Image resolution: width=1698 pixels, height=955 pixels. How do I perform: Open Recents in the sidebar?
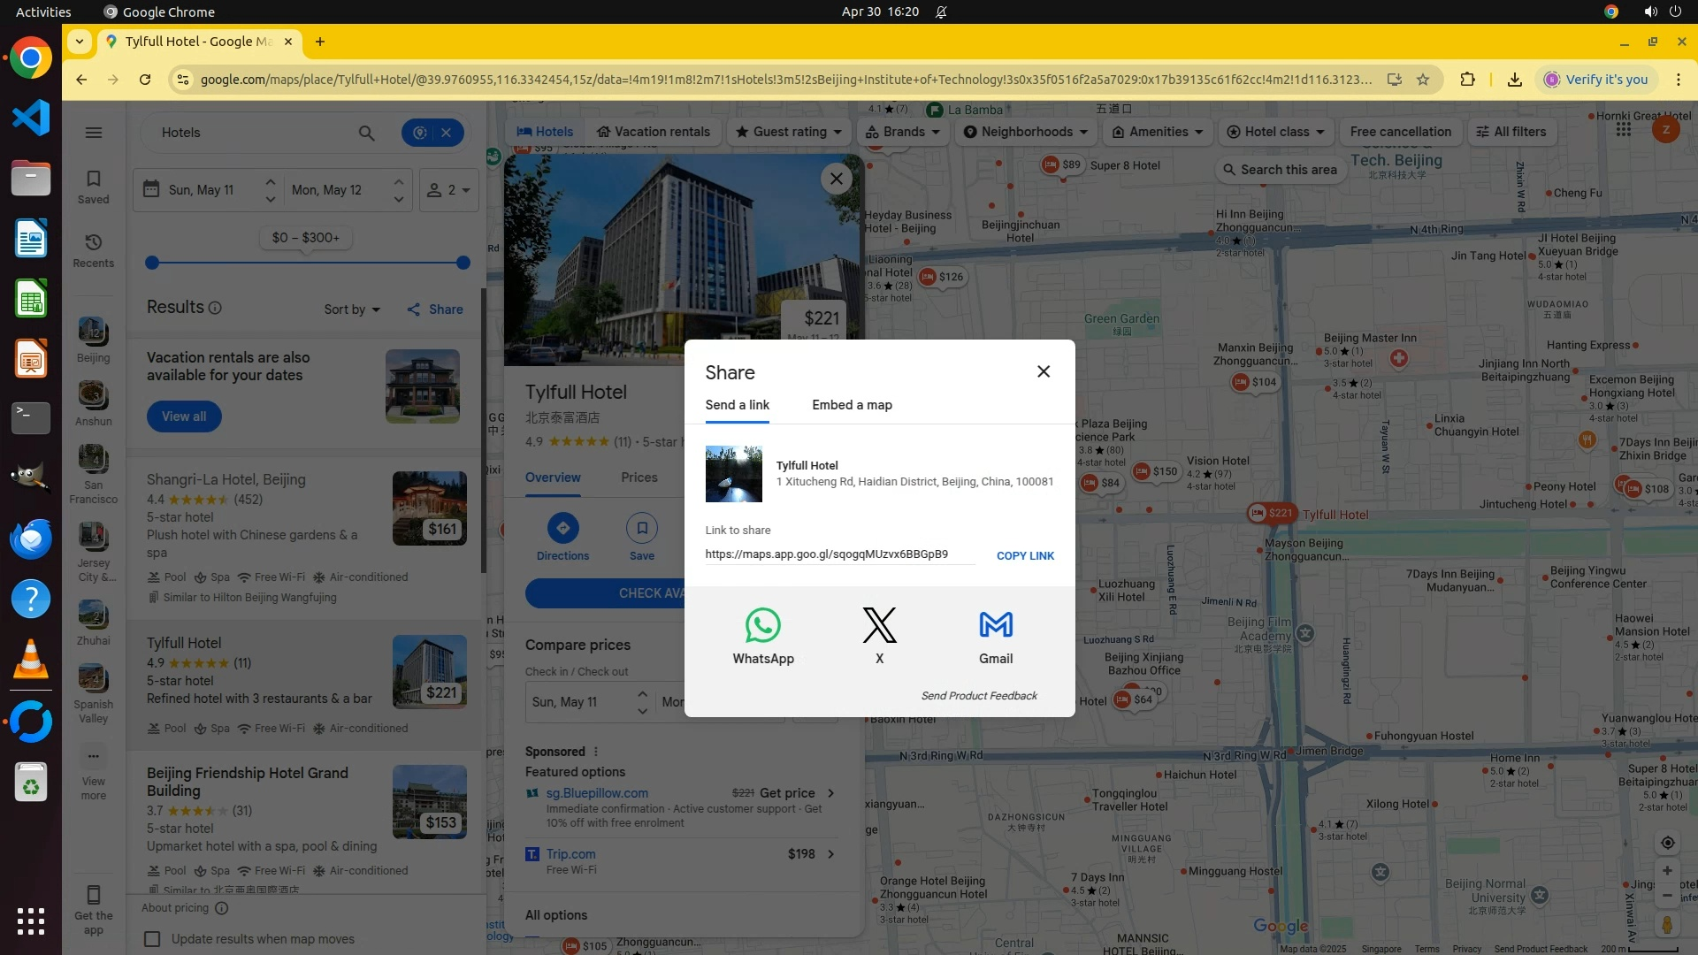[93, 250]
